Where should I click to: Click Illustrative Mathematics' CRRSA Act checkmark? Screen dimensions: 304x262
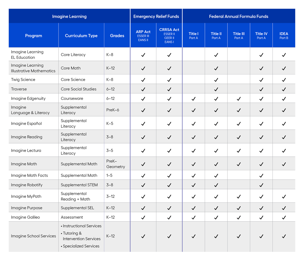click(x=169, y=68)
